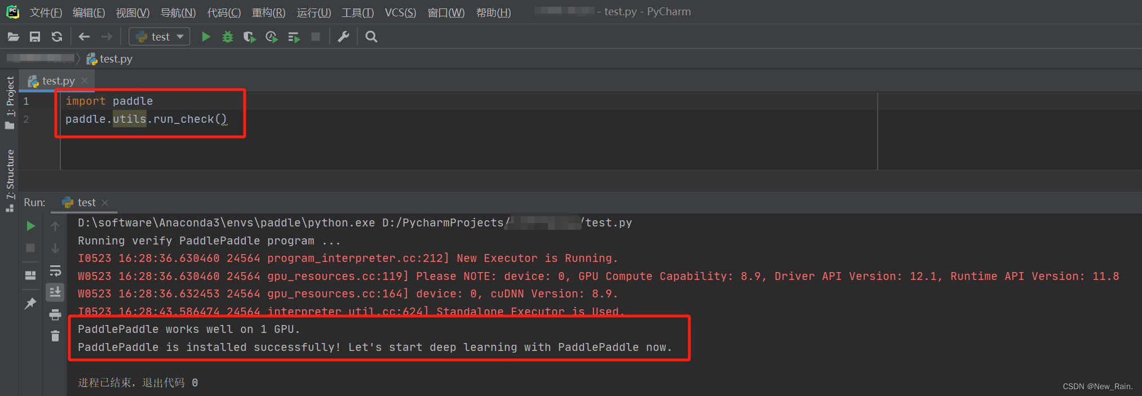Screen dimensions: 1142x396
Task: Click line number 2 in the gutter
Action: point(26,119)
